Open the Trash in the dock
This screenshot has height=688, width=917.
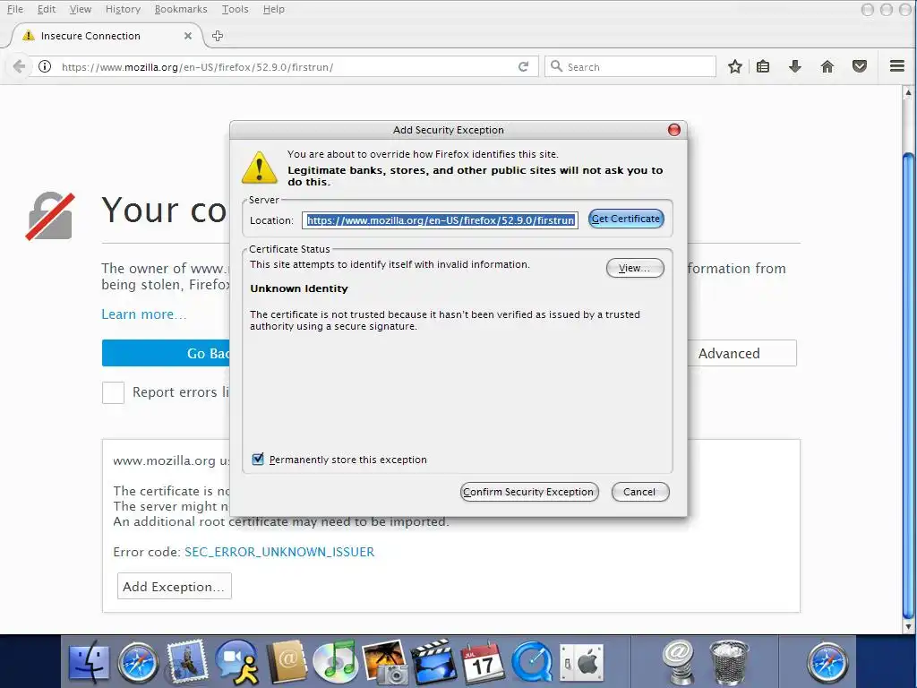click(729, 663)
